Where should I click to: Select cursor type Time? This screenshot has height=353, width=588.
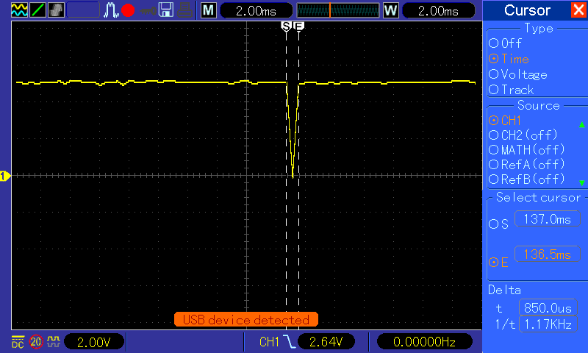coord(509,59)
